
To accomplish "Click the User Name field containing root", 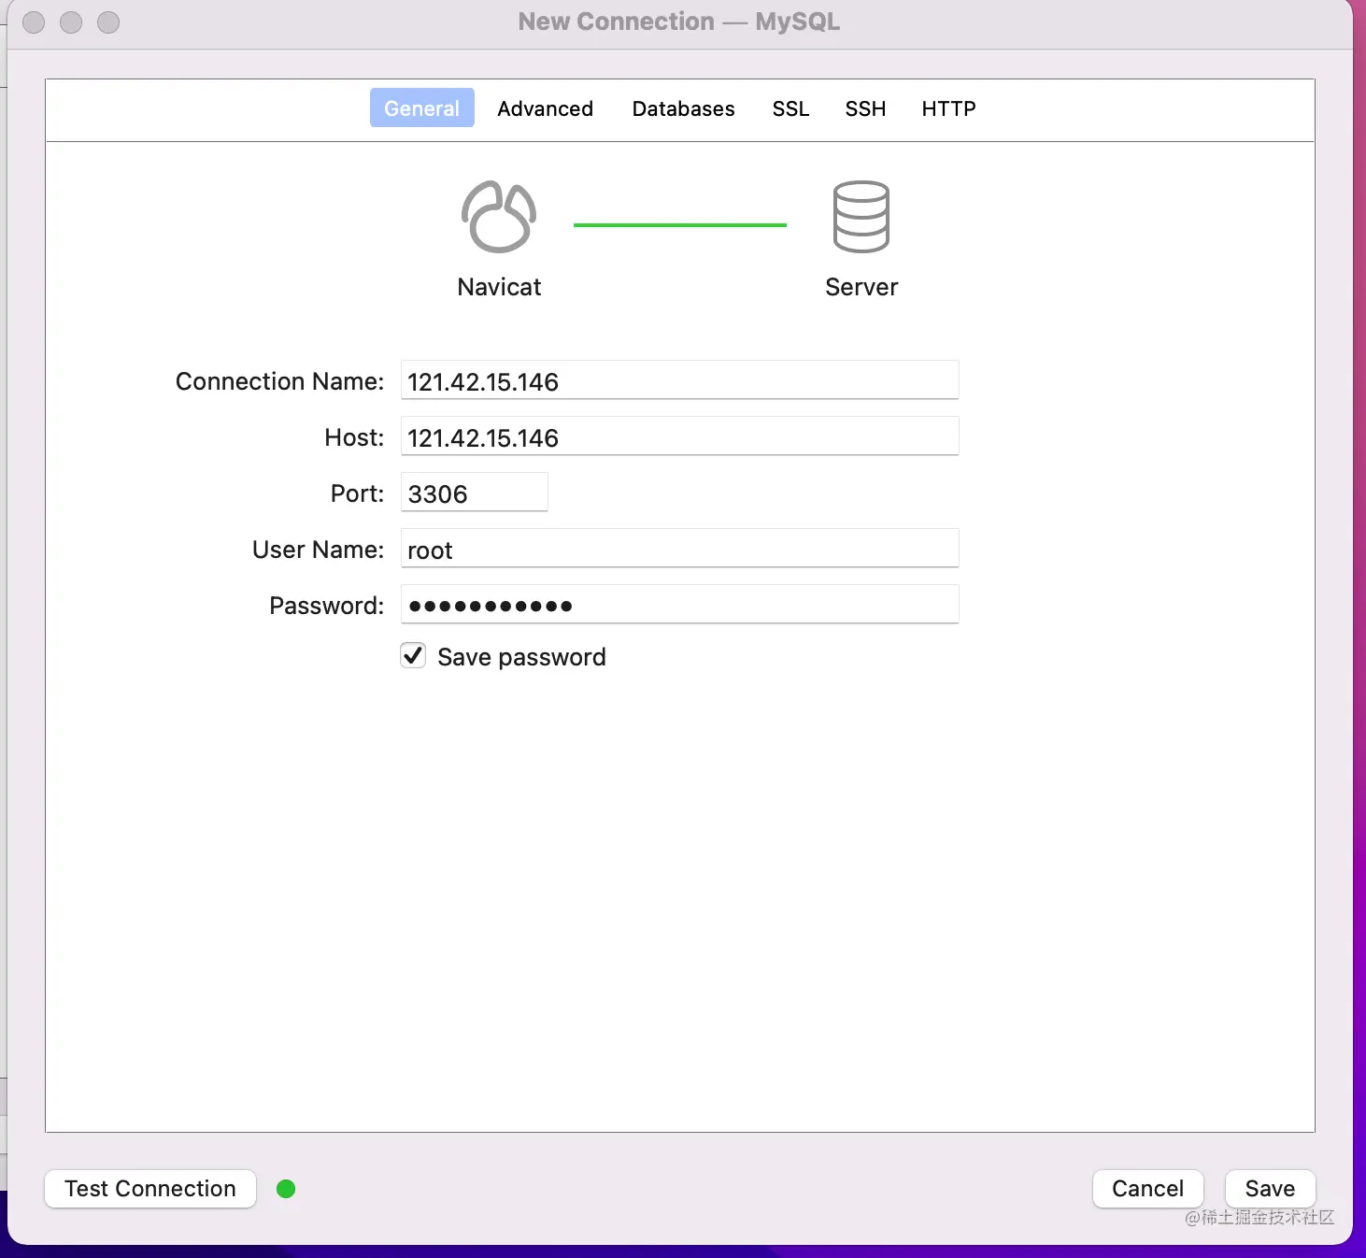I will point(679,549).
